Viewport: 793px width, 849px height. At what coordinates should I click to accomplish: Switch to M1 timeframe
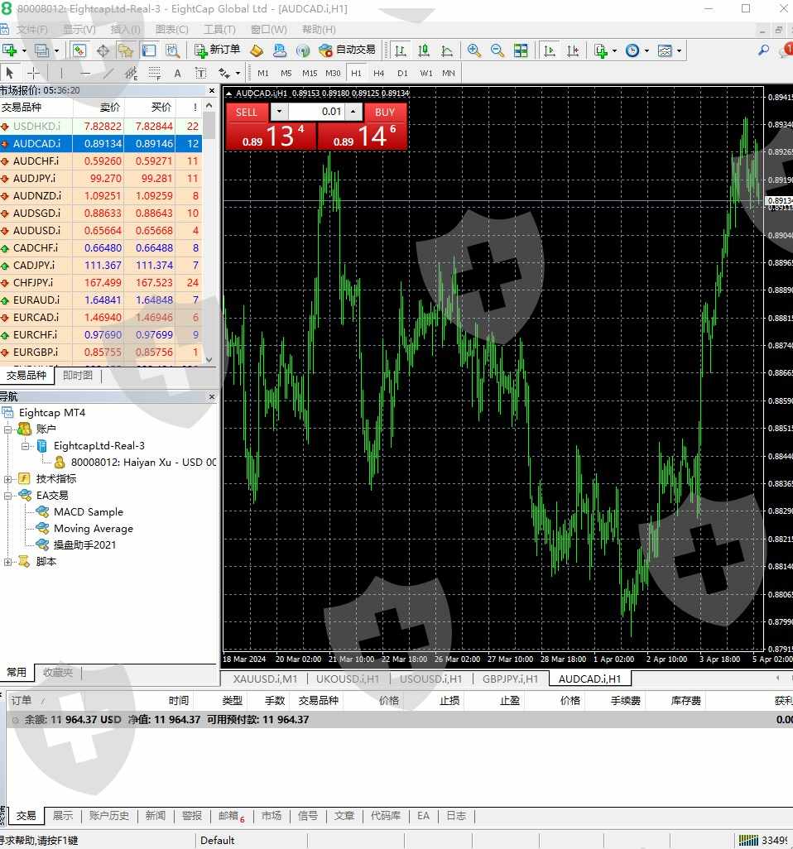(x=263, y=73)
